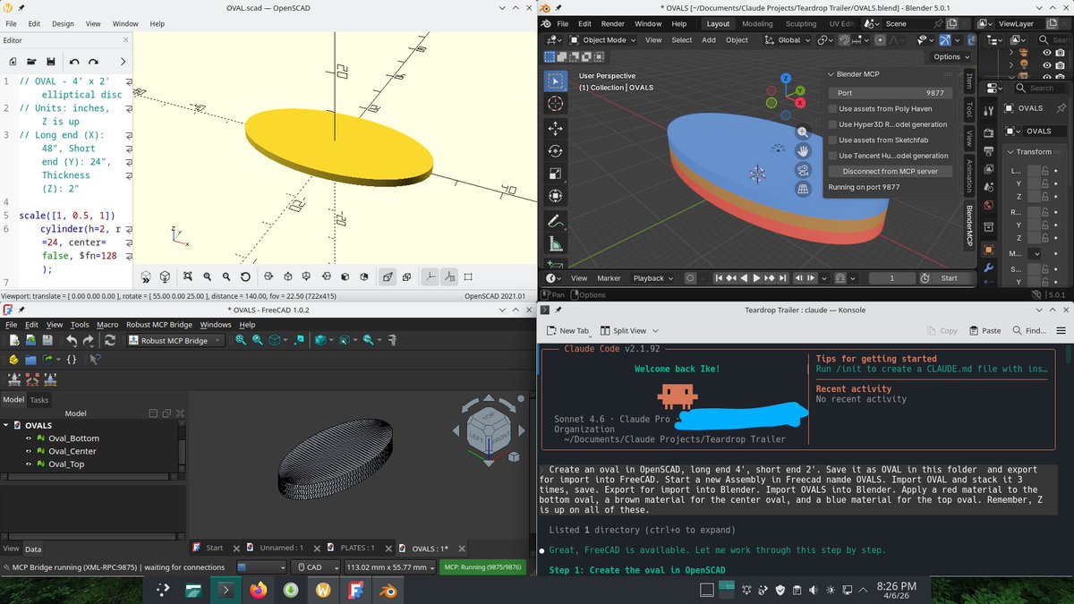The width and height of the screenshot is (1074, 604).
Task: Collapse the Blender MCP panel
Action: [830, 74]
